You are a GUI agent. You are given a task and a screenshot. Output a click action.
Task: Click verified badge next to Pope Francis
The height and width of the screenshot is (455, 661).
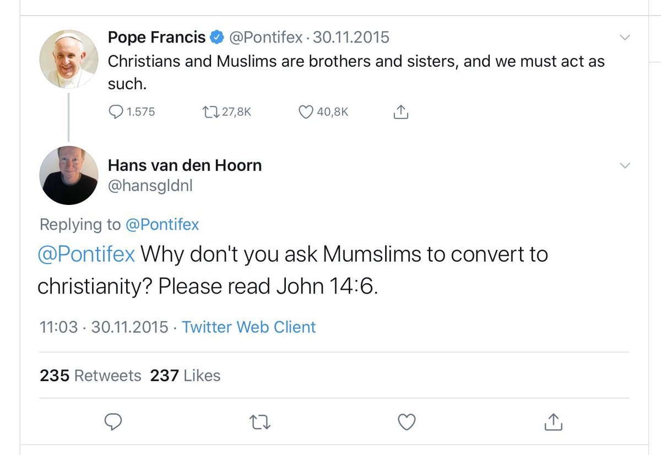pyautogui.click(x=217, y=37)
